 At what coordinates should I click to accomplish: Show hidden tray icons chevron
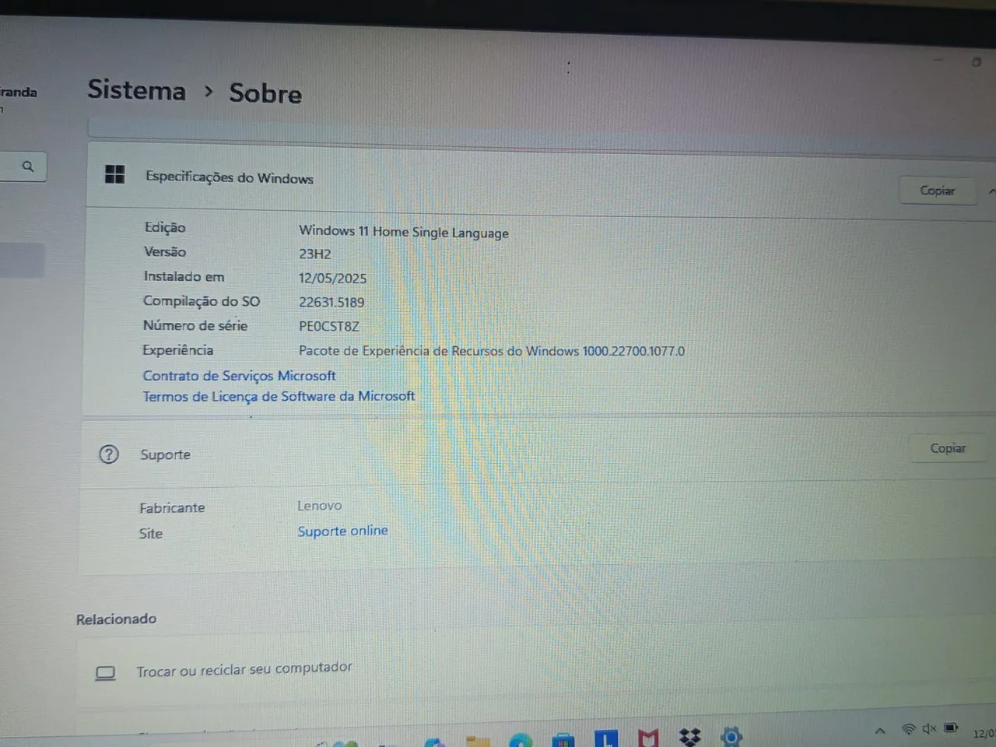880,731
